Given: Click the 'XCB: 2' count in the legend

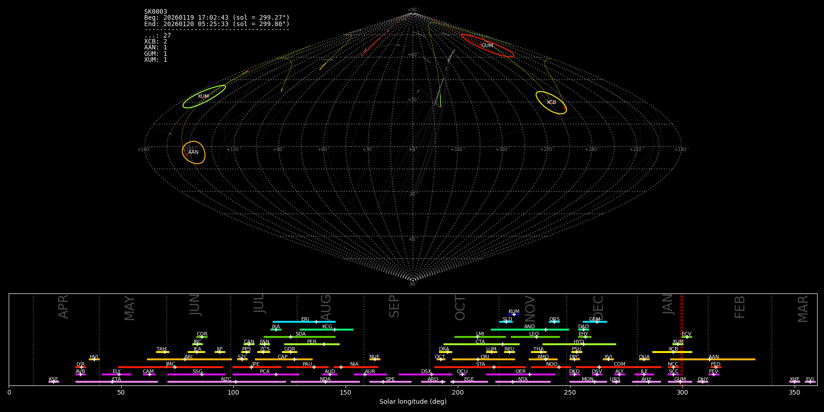Looking at the screenshot, I should 156,42.
